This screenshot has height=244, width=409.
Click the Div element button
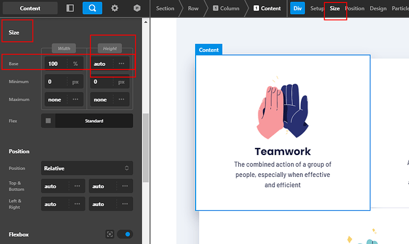(298, 8)
